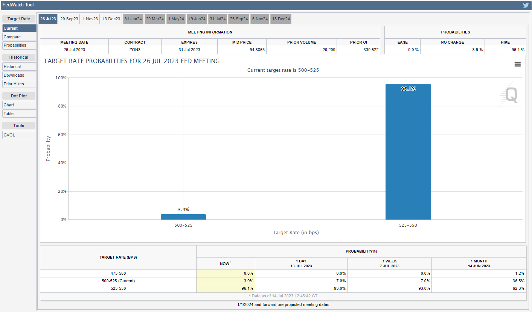Click the Dot Plot section header
Image resolution: width=532 pixels, height=312 pixels.
pyautogui.click(x=19, y=96)
